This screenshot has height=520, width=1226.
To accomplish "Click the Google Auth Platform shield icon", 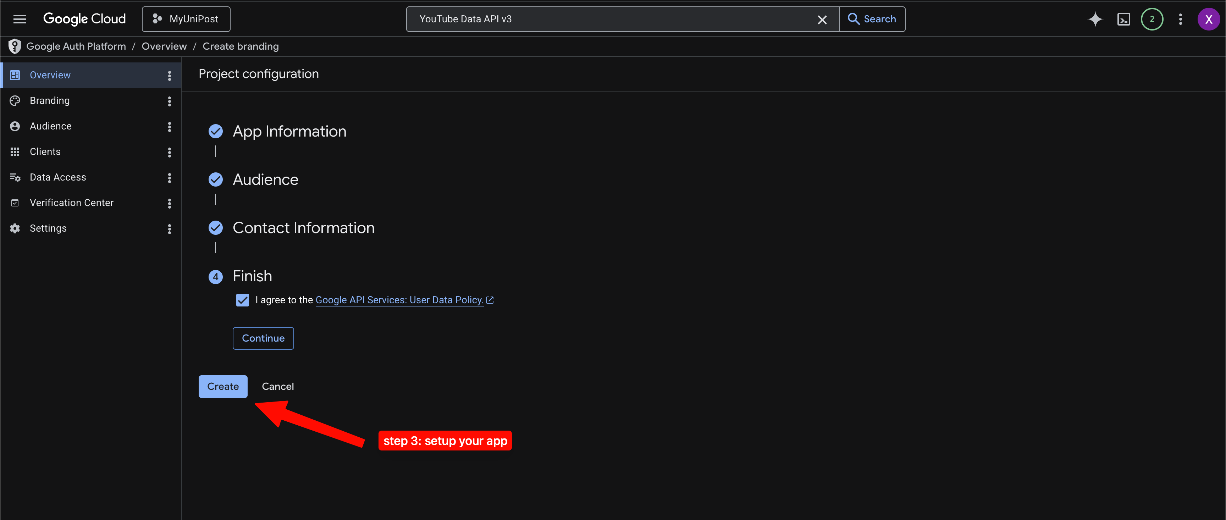I will tap(15, 46).
